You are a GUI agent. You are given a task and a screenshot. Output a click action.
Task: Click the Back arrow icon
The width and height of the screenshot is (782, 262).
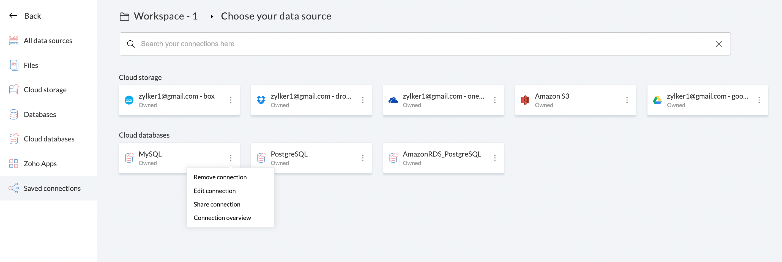tap(13, 16)
